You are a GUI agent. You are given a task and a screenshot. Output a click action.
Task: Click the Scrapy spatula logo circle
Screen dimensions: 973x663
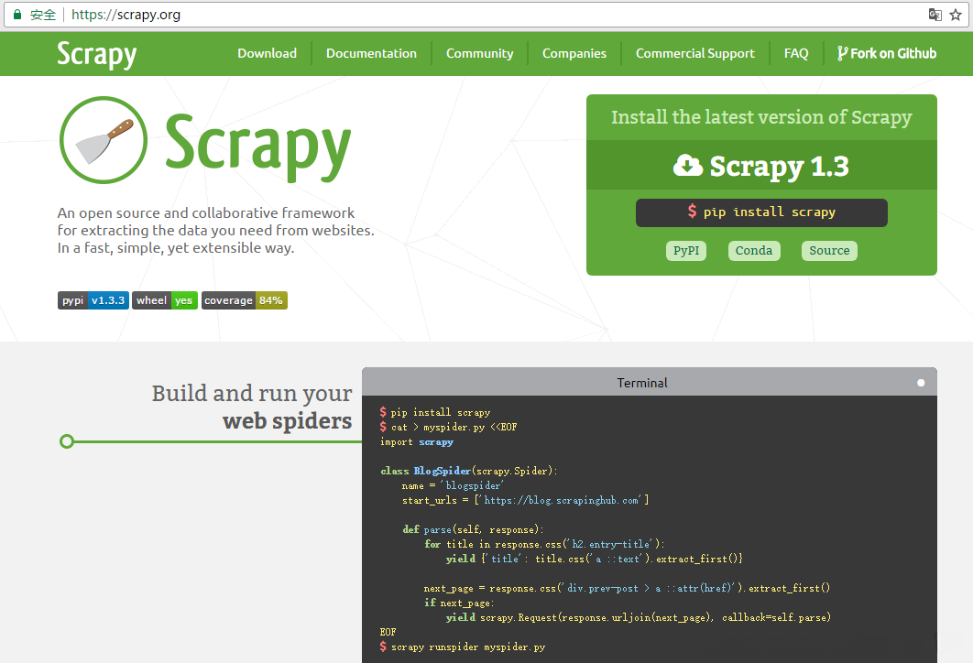tap(103, 140)
